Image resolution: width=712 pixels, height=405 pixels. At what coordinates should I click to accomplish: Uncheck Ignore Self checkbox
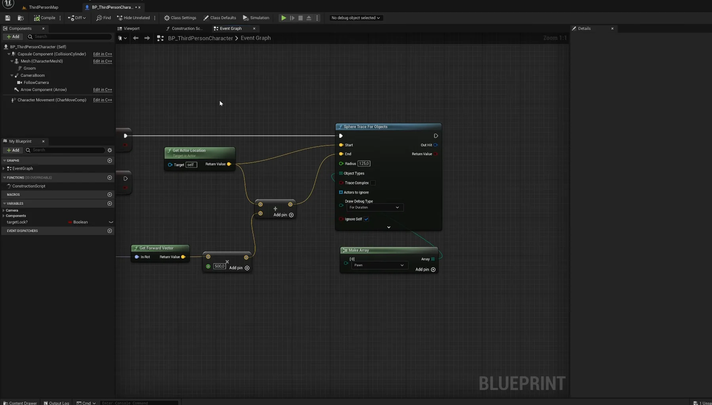tap(366, 219)
